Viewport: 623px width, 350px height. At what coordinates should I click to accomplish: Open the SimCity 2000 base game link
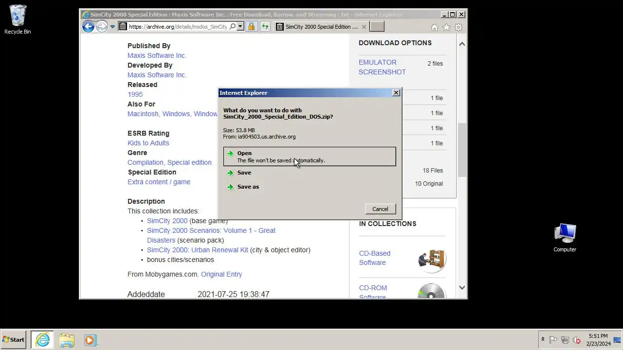[x=167, y=221]
